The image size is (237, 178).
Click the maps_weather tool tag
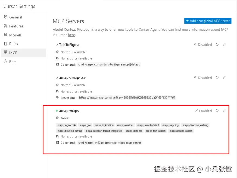[x=125, y=125]
